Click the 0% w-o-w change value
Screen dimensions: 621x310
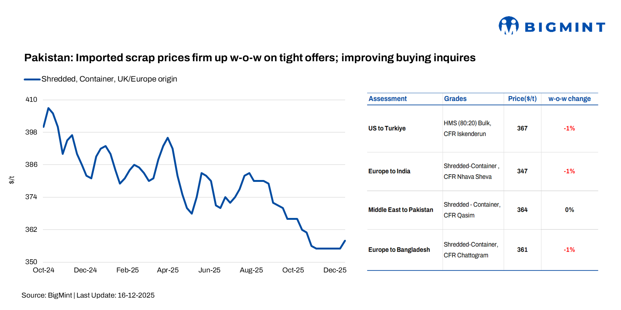tap(569, 210)
